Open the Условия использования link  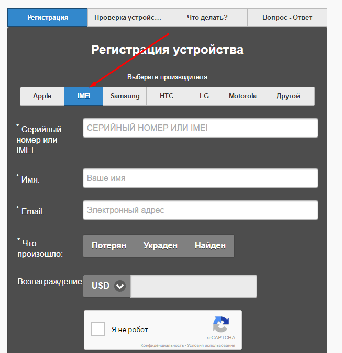tap(211, 345)
